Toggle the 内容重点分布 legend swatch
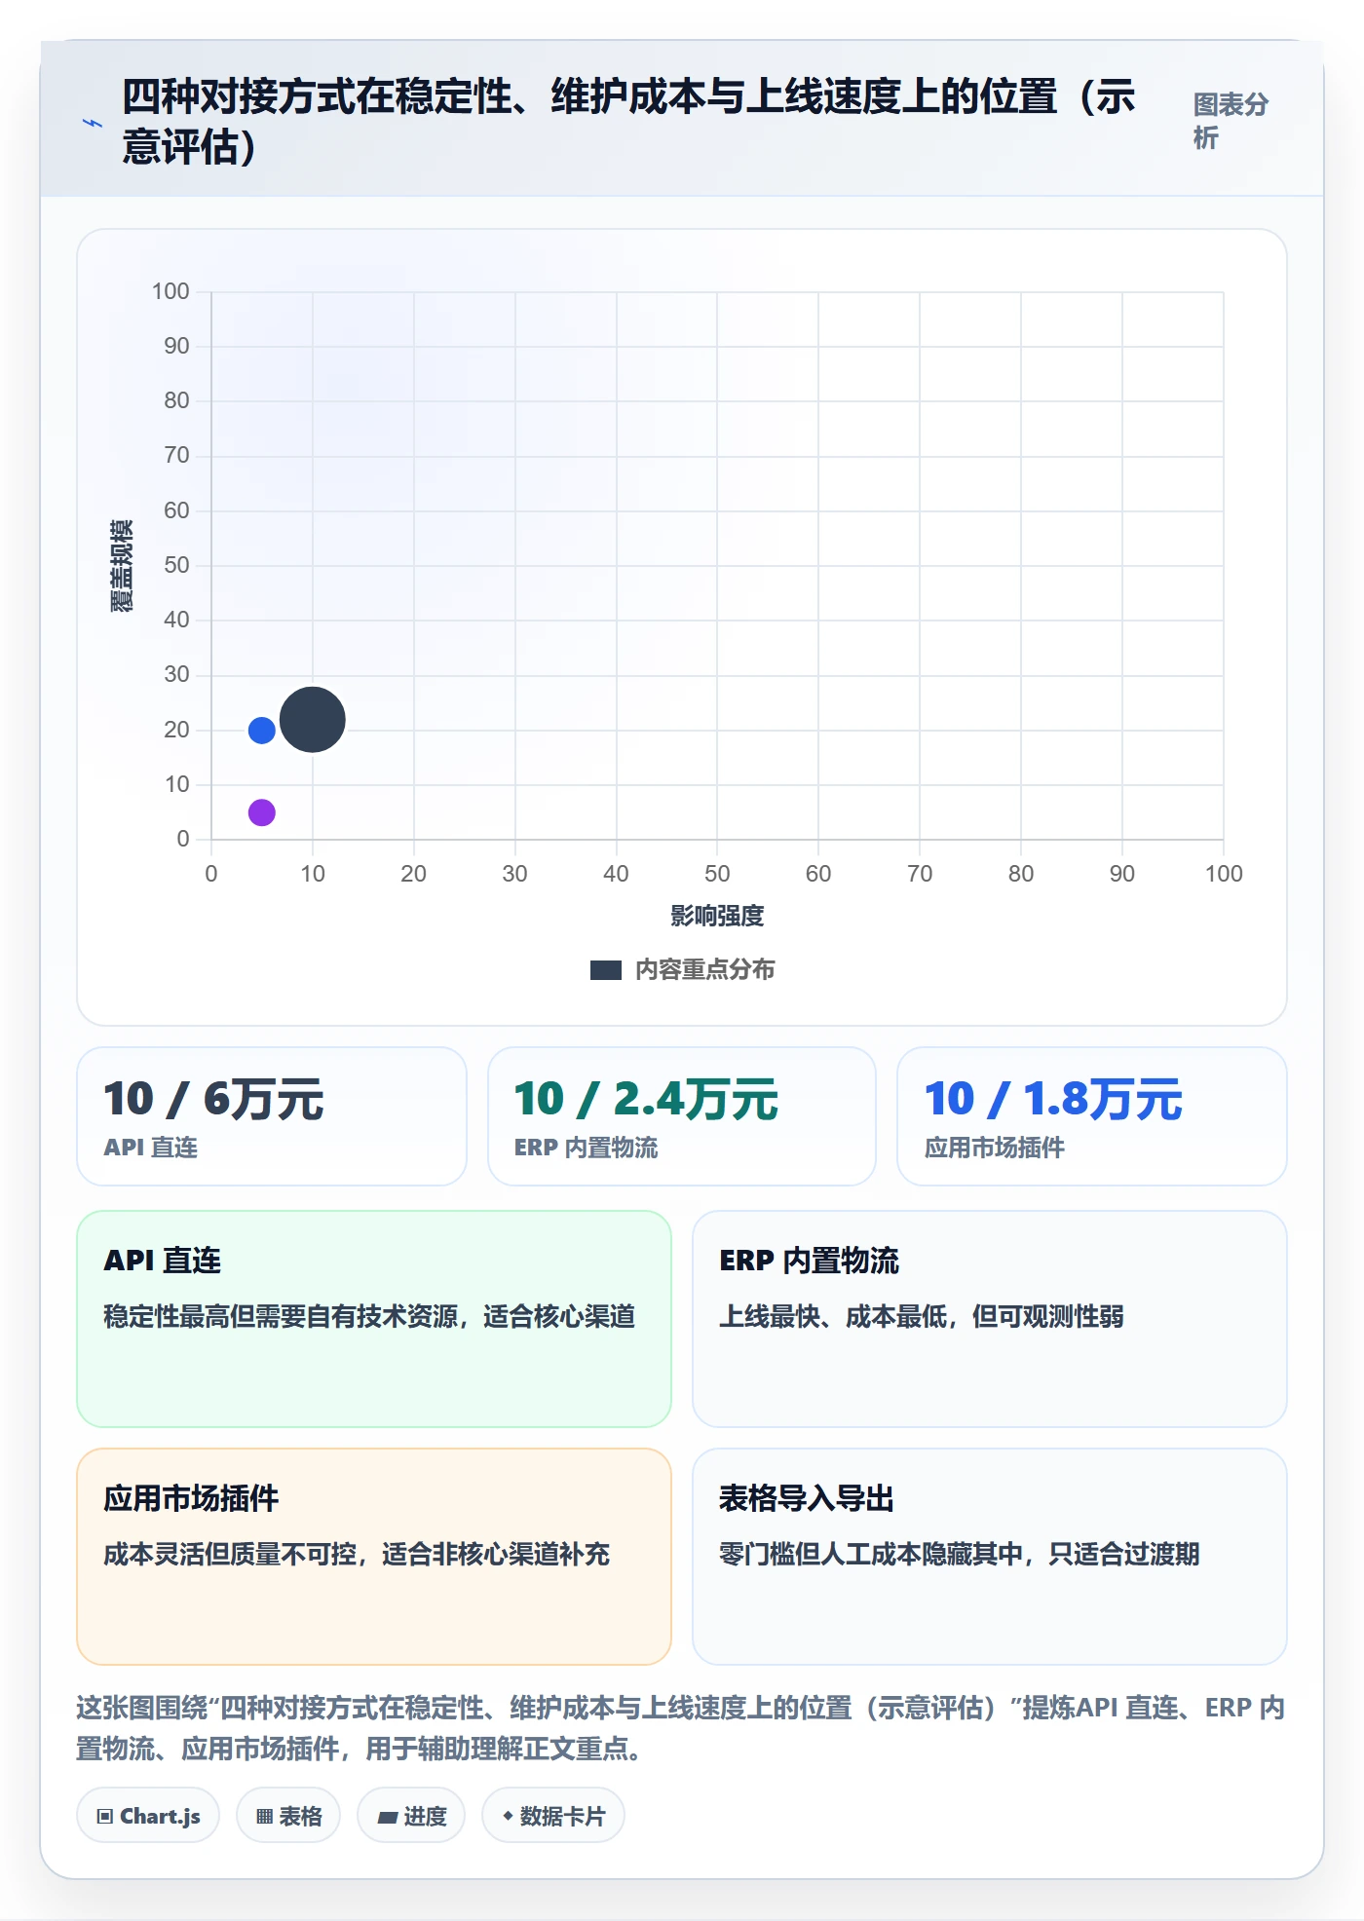The height and width of the screenshot is (1921, 1364). pyautogui.click(x=605, y=970)
